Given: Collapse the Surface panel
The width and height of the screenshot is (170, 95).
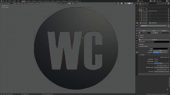Looking at the screenshot, I should click(142, 37).
